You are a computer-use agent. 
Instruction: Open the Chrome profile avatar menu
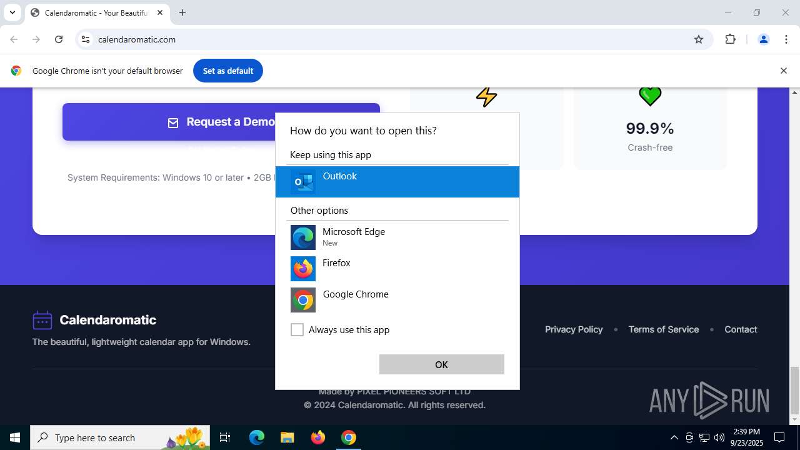(x=763, y=39)
